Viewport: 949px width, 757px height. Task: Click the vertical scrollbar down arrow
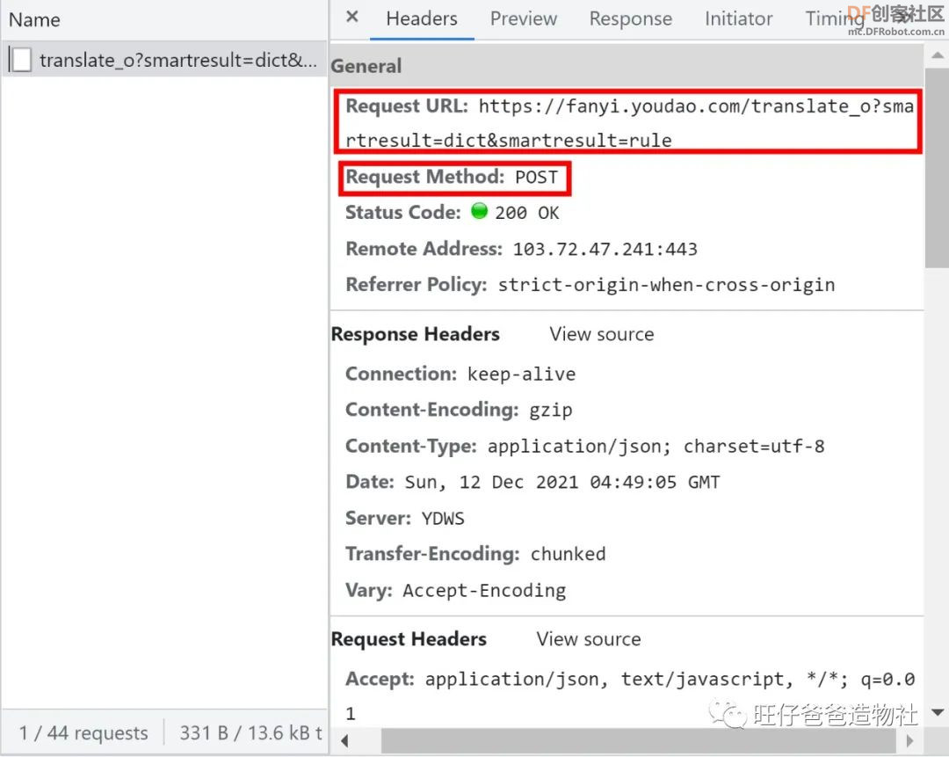pyautogui.click(x=938, y=712)
